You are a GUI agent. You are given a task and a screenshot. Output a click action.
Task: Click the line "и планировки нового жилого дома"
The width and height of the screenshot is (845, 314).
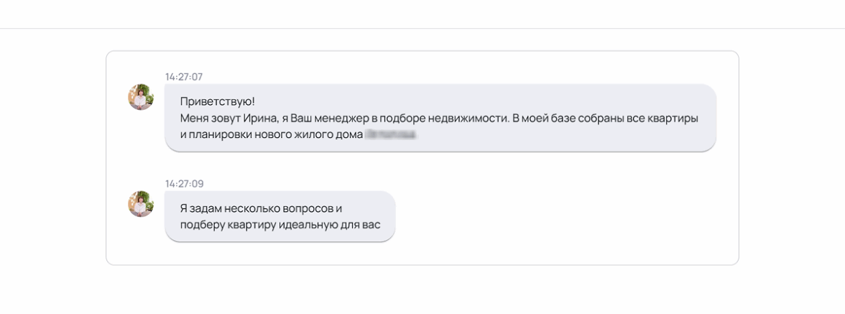tap(271, 134)
